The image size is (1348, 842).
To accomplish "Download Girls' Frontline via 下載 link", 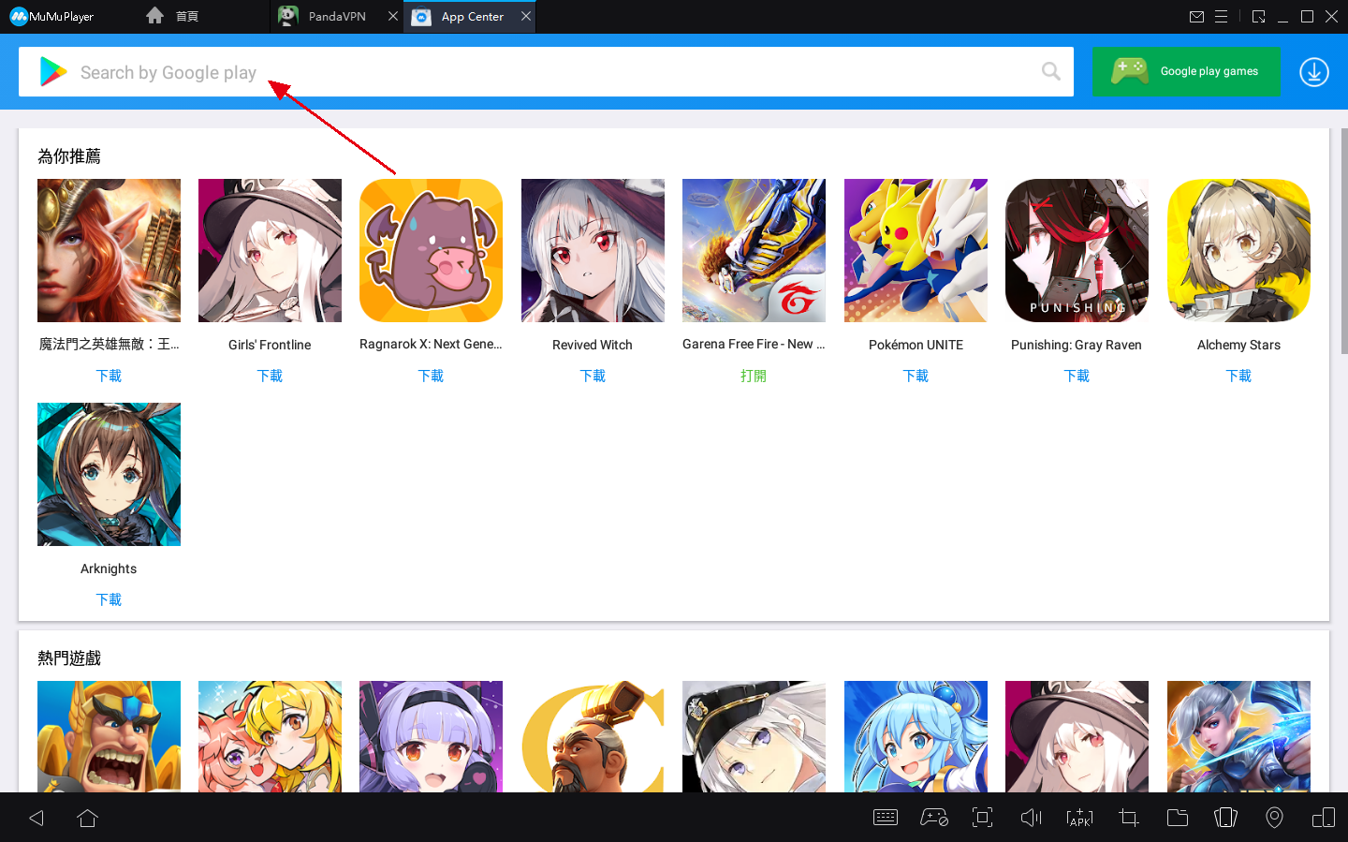I will coord(270,376).
